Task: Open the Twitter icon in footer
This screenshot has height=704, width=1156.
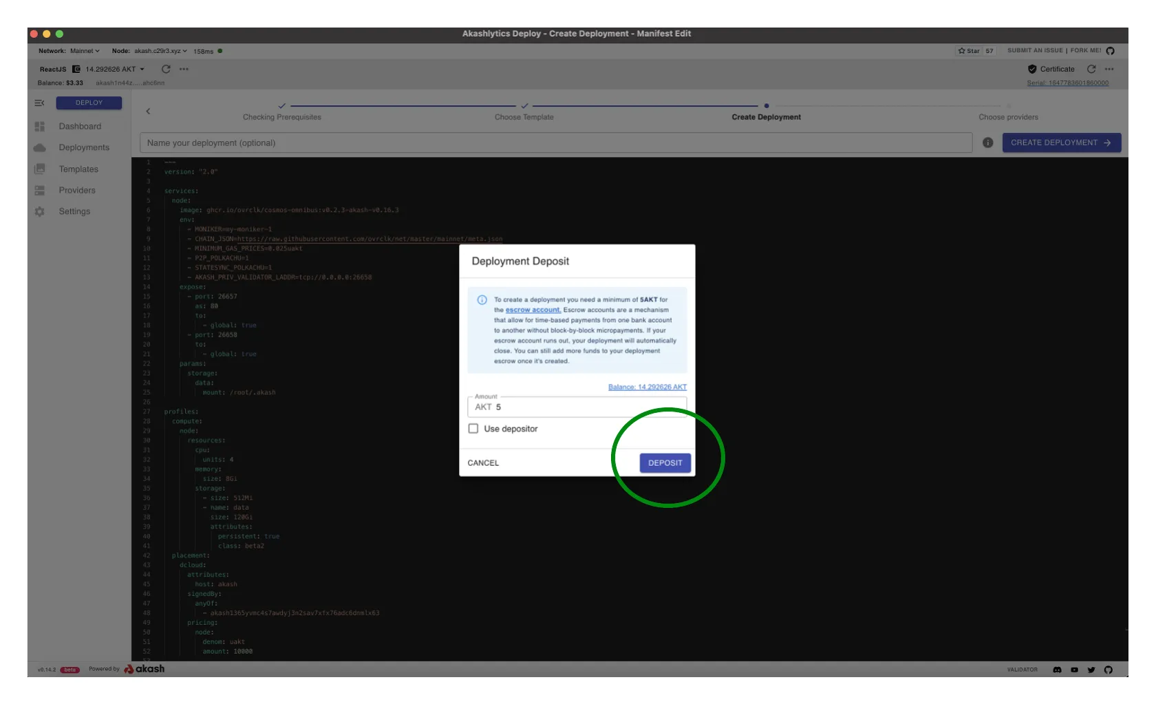Action: [x=1091, y=670]
